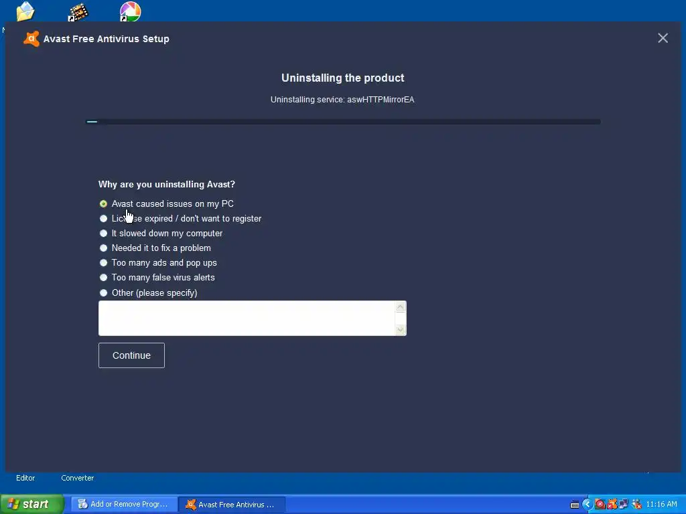The height and width of the screenshot is (514, 686).
Task: Click the taskbar clock showing 11:16 AM
Action: click(661, 505)
